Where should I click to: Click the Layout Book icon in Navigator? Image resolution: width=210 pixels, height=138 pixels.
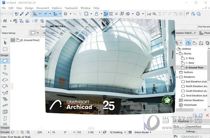[x=201, y=43]
